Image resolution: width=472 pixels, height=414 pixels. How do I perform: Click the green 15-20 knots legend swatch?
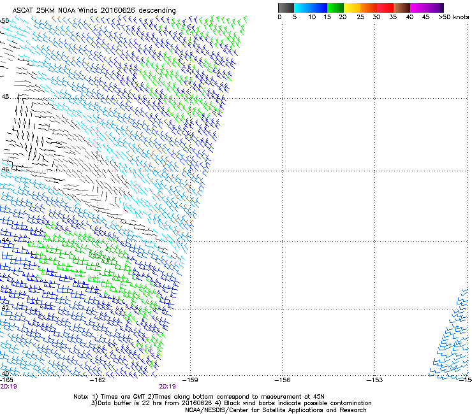click(x=336, y=8)
